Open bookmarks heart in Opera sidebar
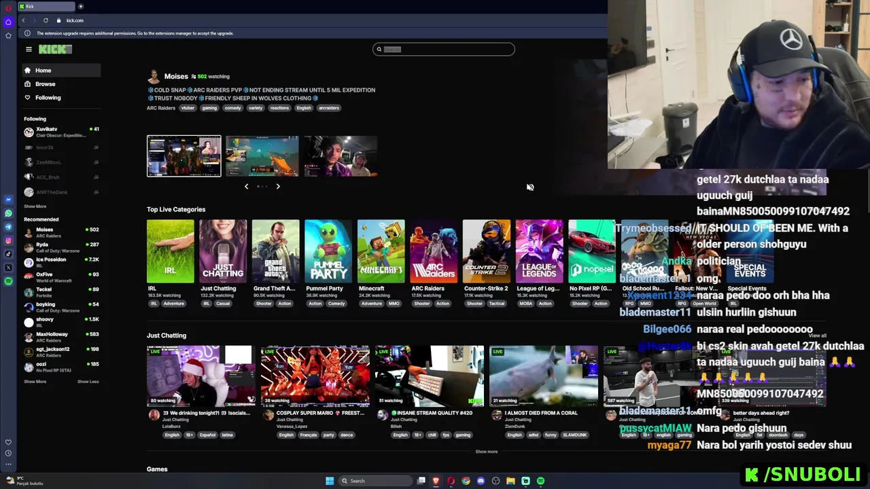The height and width of the screenshot is (489, 870). [8, 442]
